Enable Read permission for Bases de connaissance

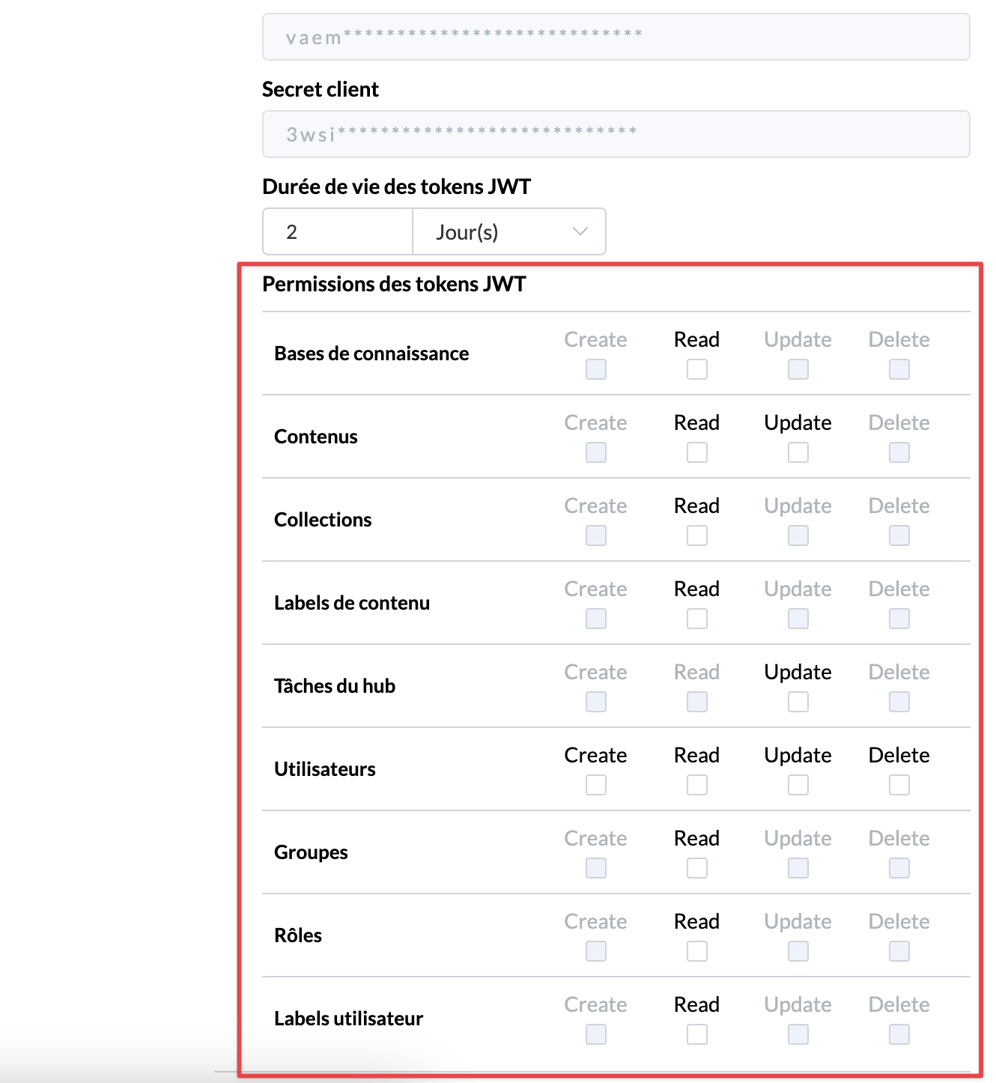[696, 369]
